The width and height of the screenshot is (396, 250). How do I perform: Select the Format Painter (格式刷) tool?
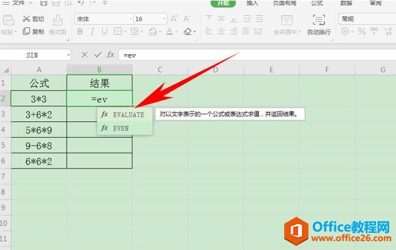click(x=58, y=25)
